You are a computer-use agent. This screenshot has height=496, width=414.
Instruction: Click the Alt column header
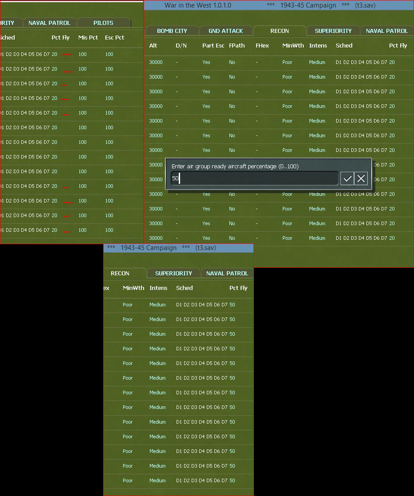[x=153, y=46]
